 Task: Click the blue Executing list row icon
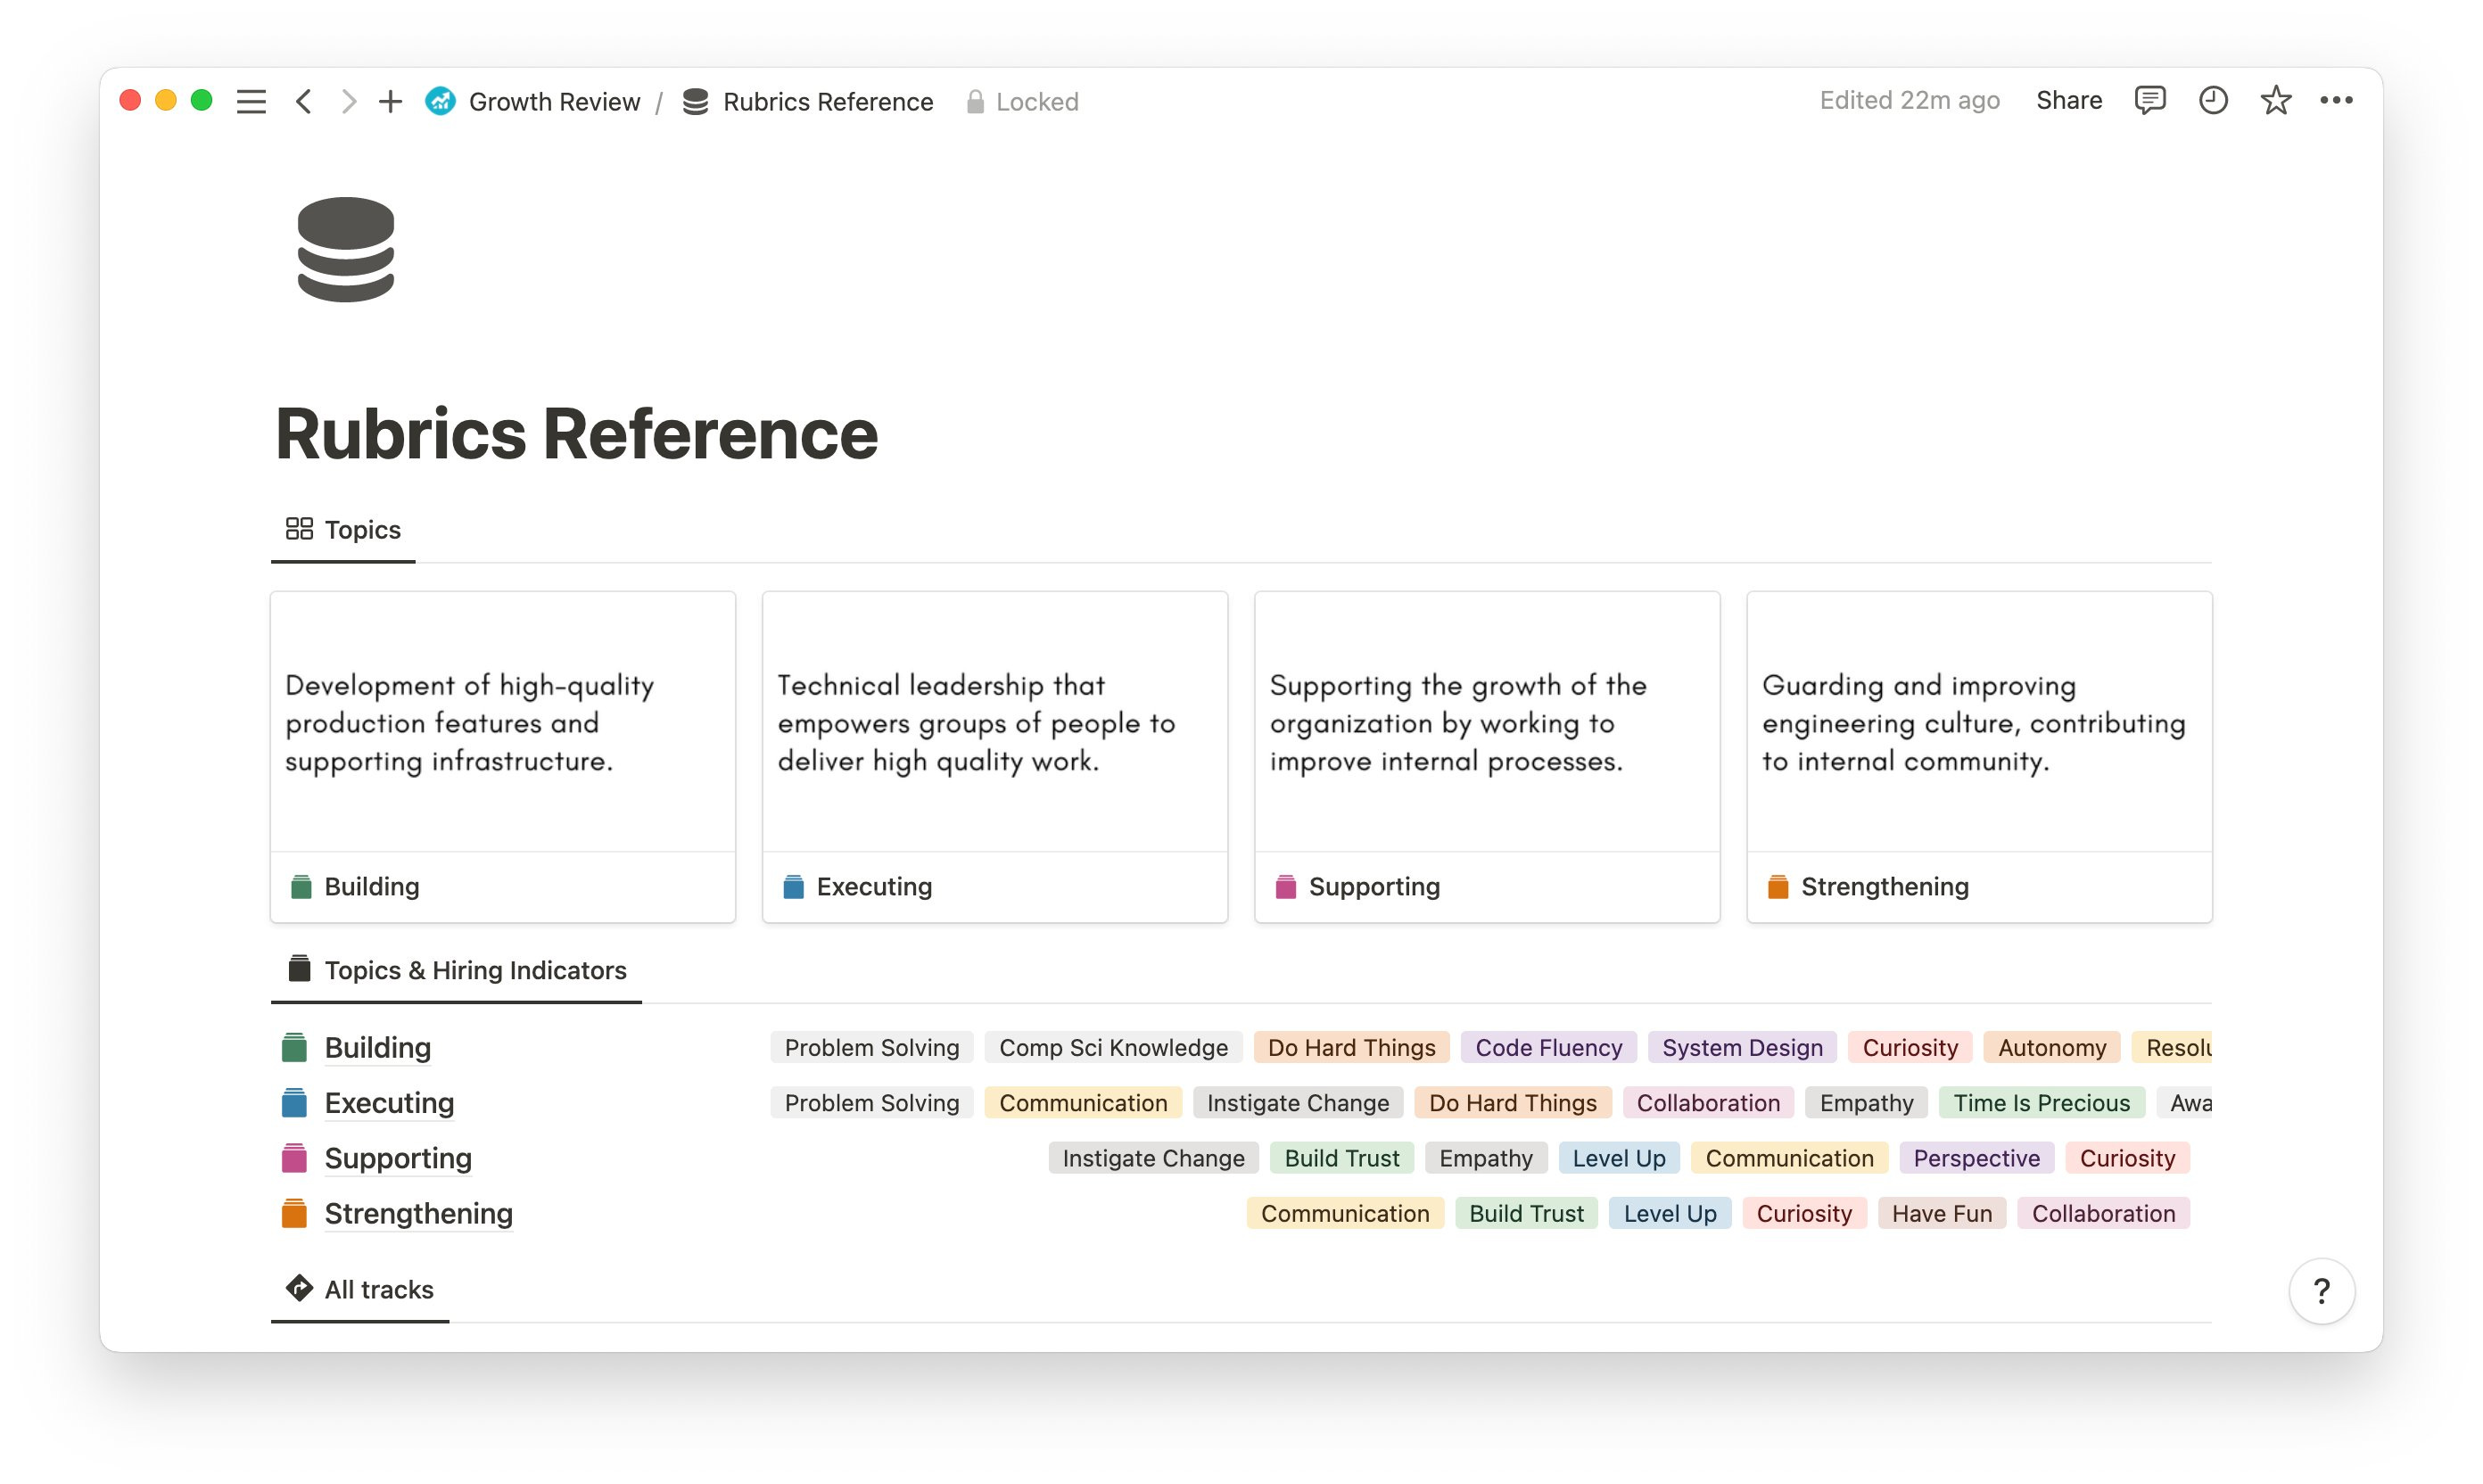click(294, 1102)
